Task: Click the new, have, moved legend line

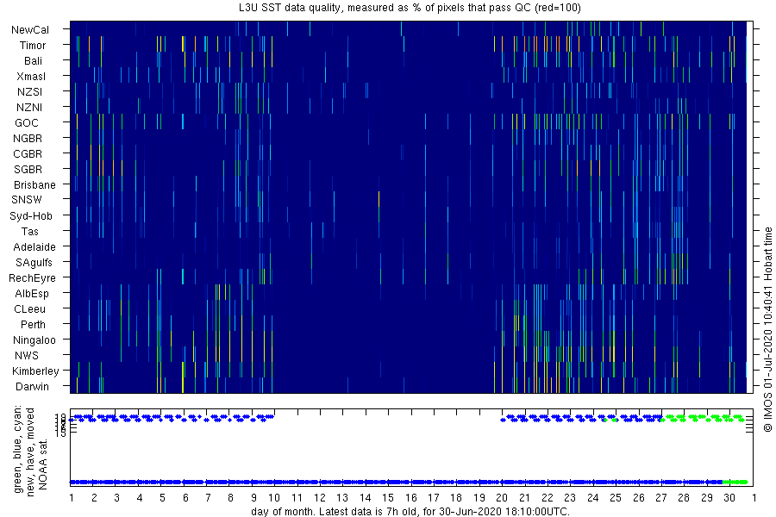Action: [x=31, y=452]
